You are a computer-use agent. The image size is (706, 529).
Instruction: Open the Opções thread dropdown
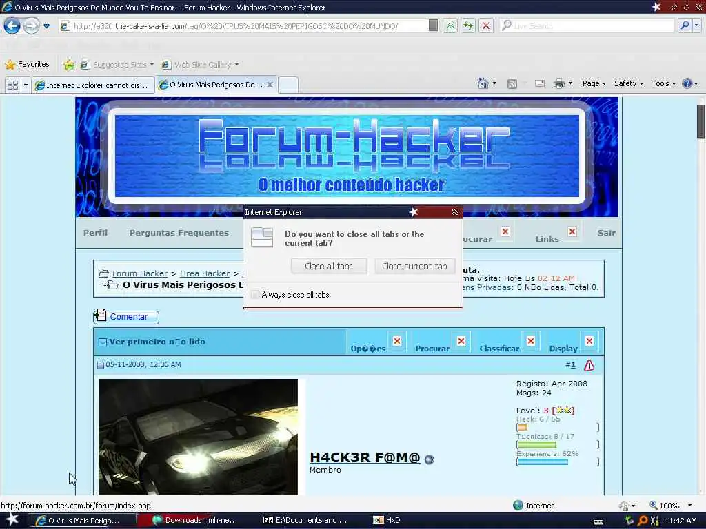tap(368, 349)
